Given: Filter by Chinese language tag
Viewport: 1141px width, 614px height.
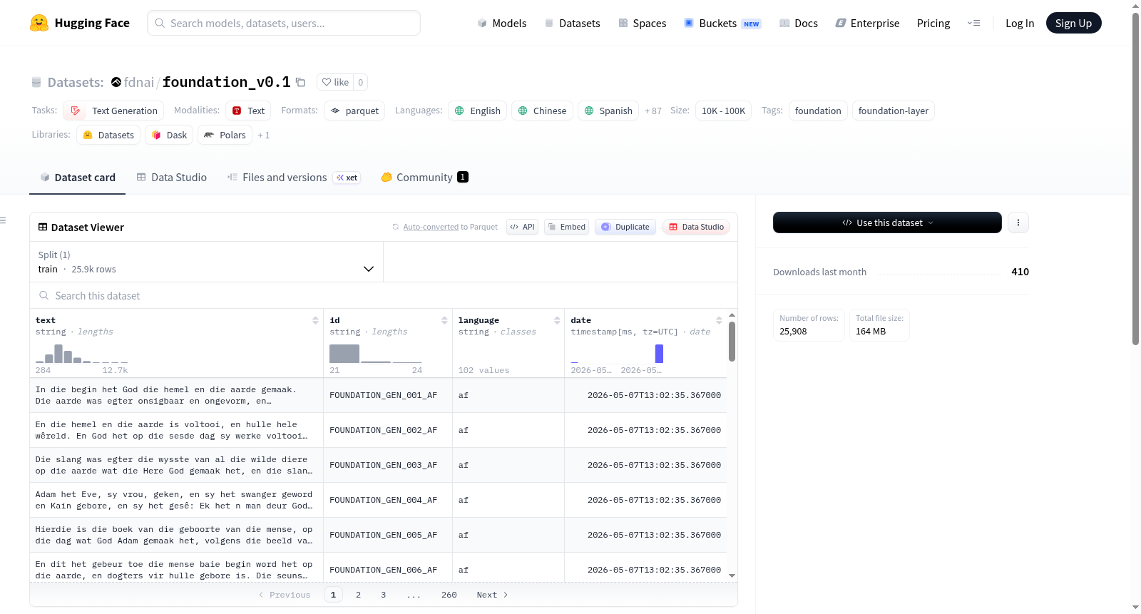Looking at the screenshot, I should [542, 111].
